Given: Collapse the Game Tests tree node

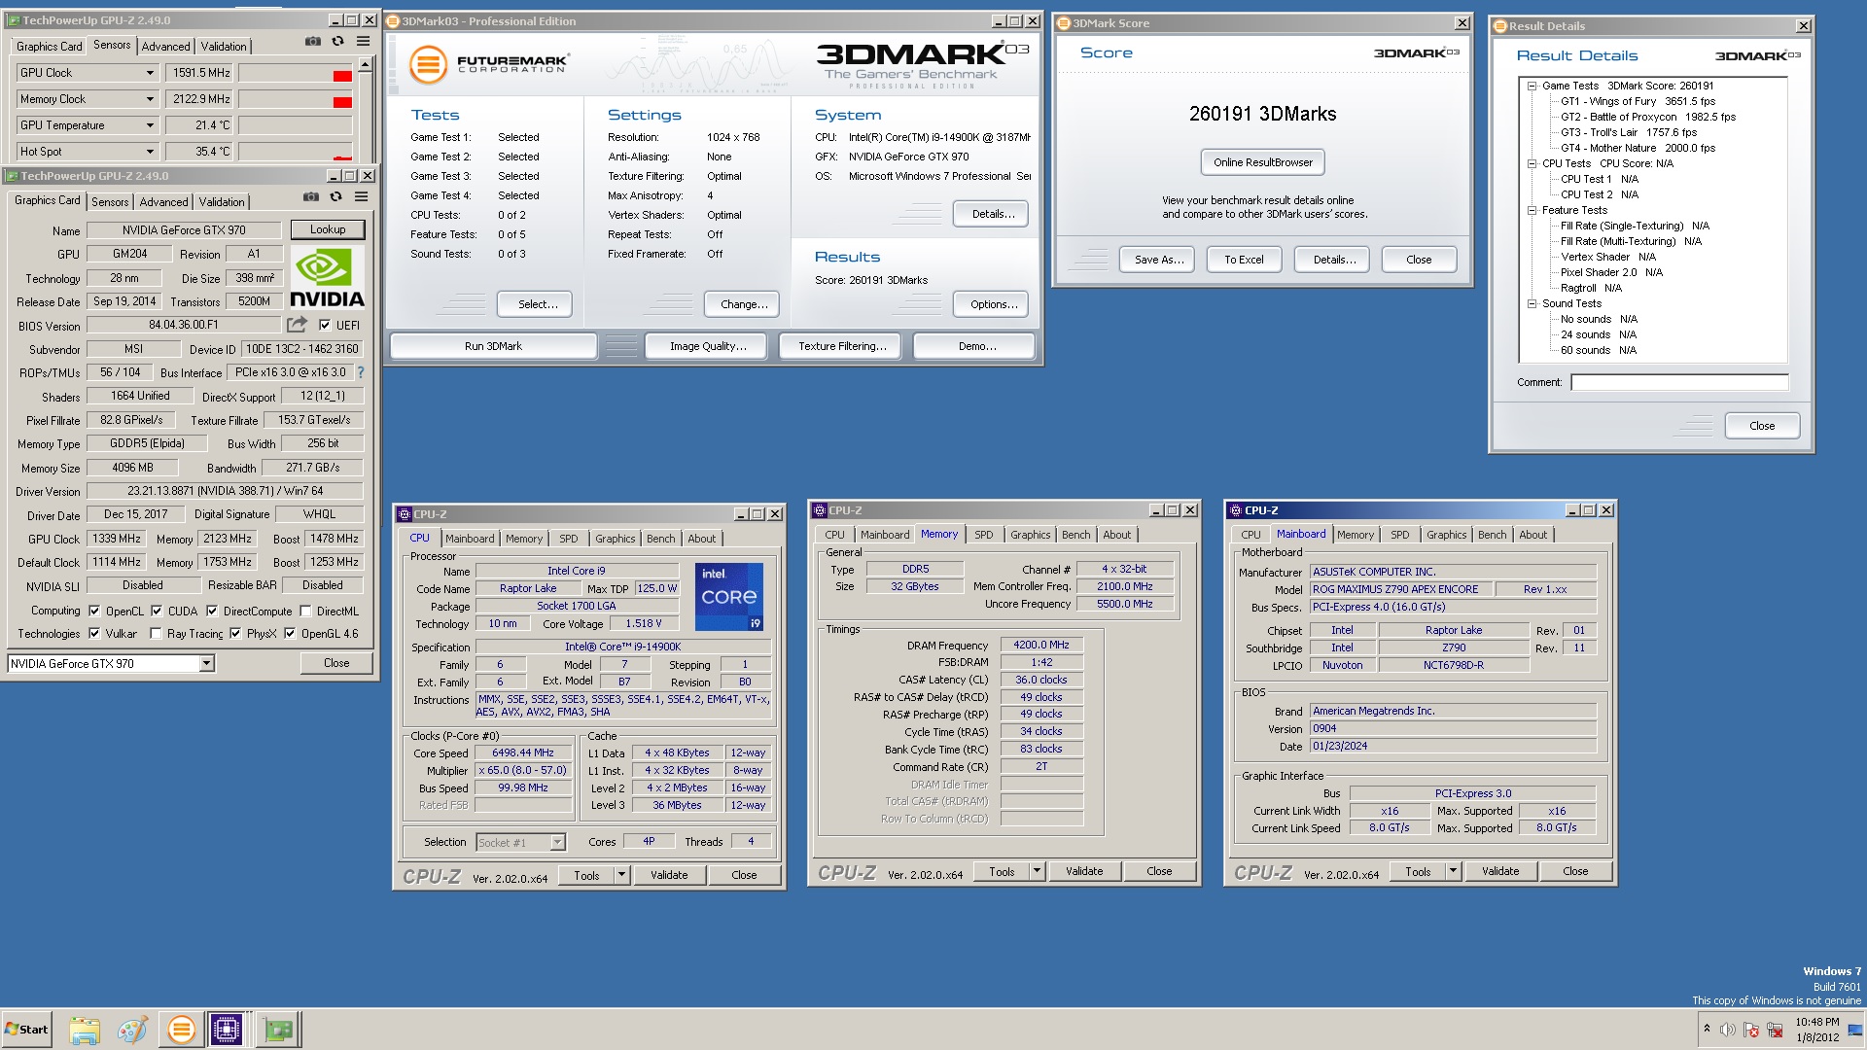Looking at the screenshot, I should (x=1532, y=86).
